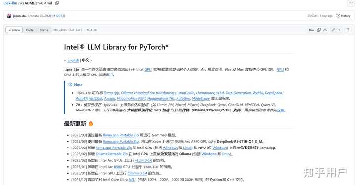Viewport: 356px width, 185px height.
Task: Open the Ollama 0.5.4 link
Action: click(137, 173)
